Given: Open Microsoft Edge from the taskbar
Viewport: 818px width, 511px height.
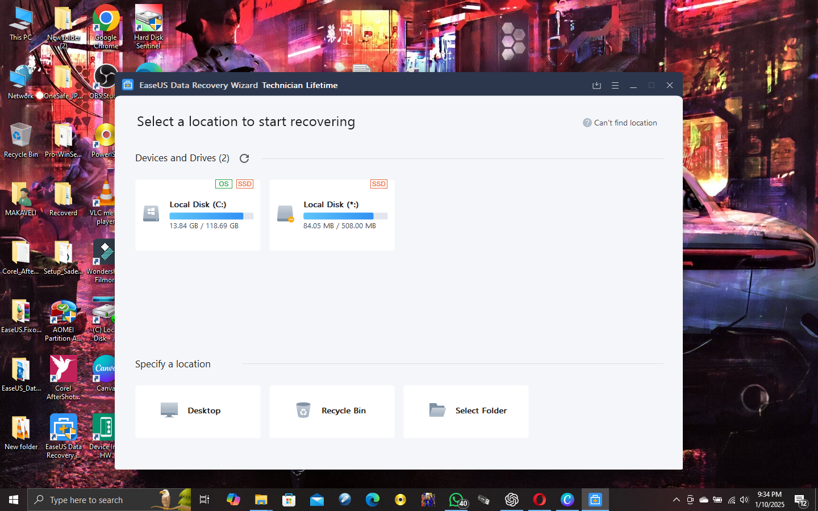Looking at the screenshot, I should click(x=373, y=500).
